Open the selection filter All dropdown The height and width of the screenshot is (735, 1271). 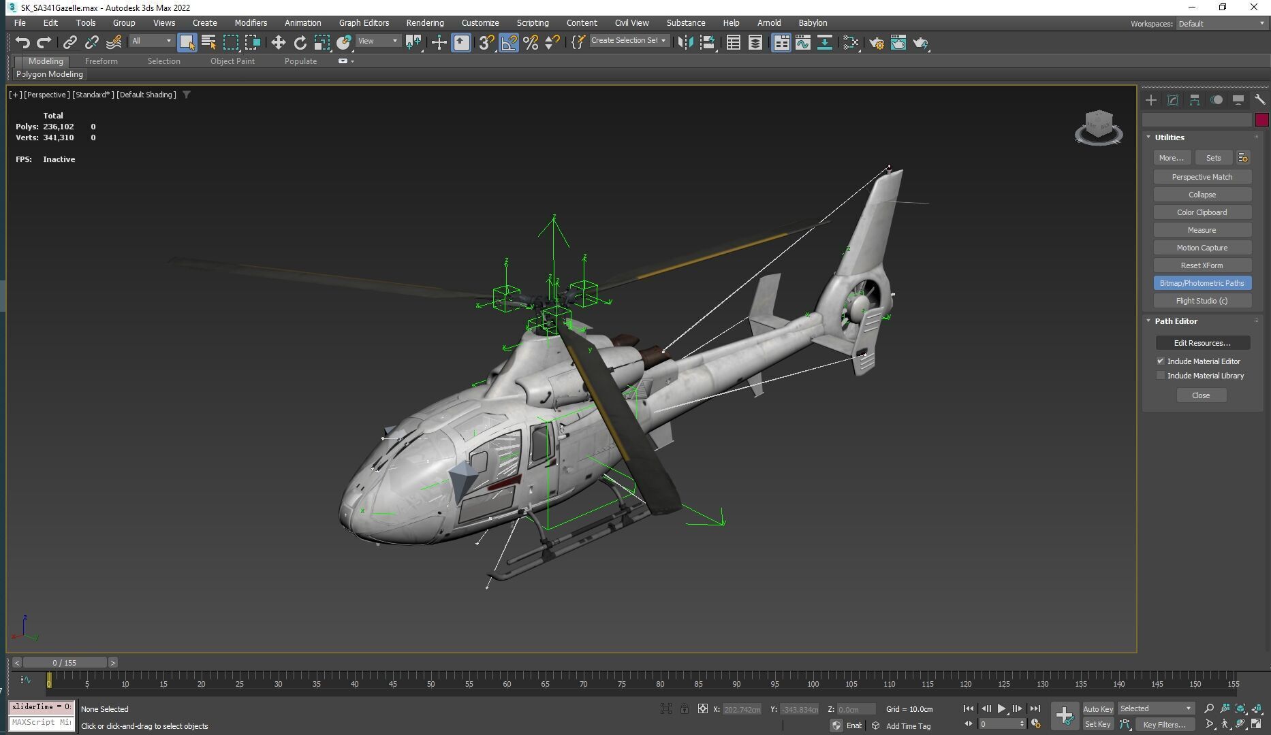click(151, 41)
